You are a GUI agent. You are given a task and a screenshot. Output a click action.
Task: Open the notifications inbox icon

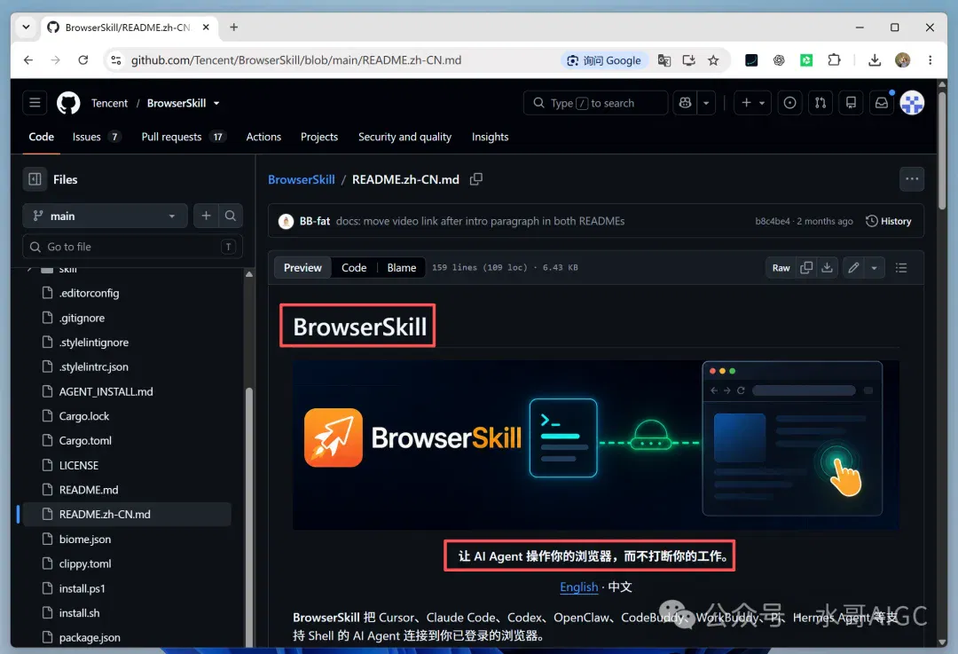pos(881,103)
